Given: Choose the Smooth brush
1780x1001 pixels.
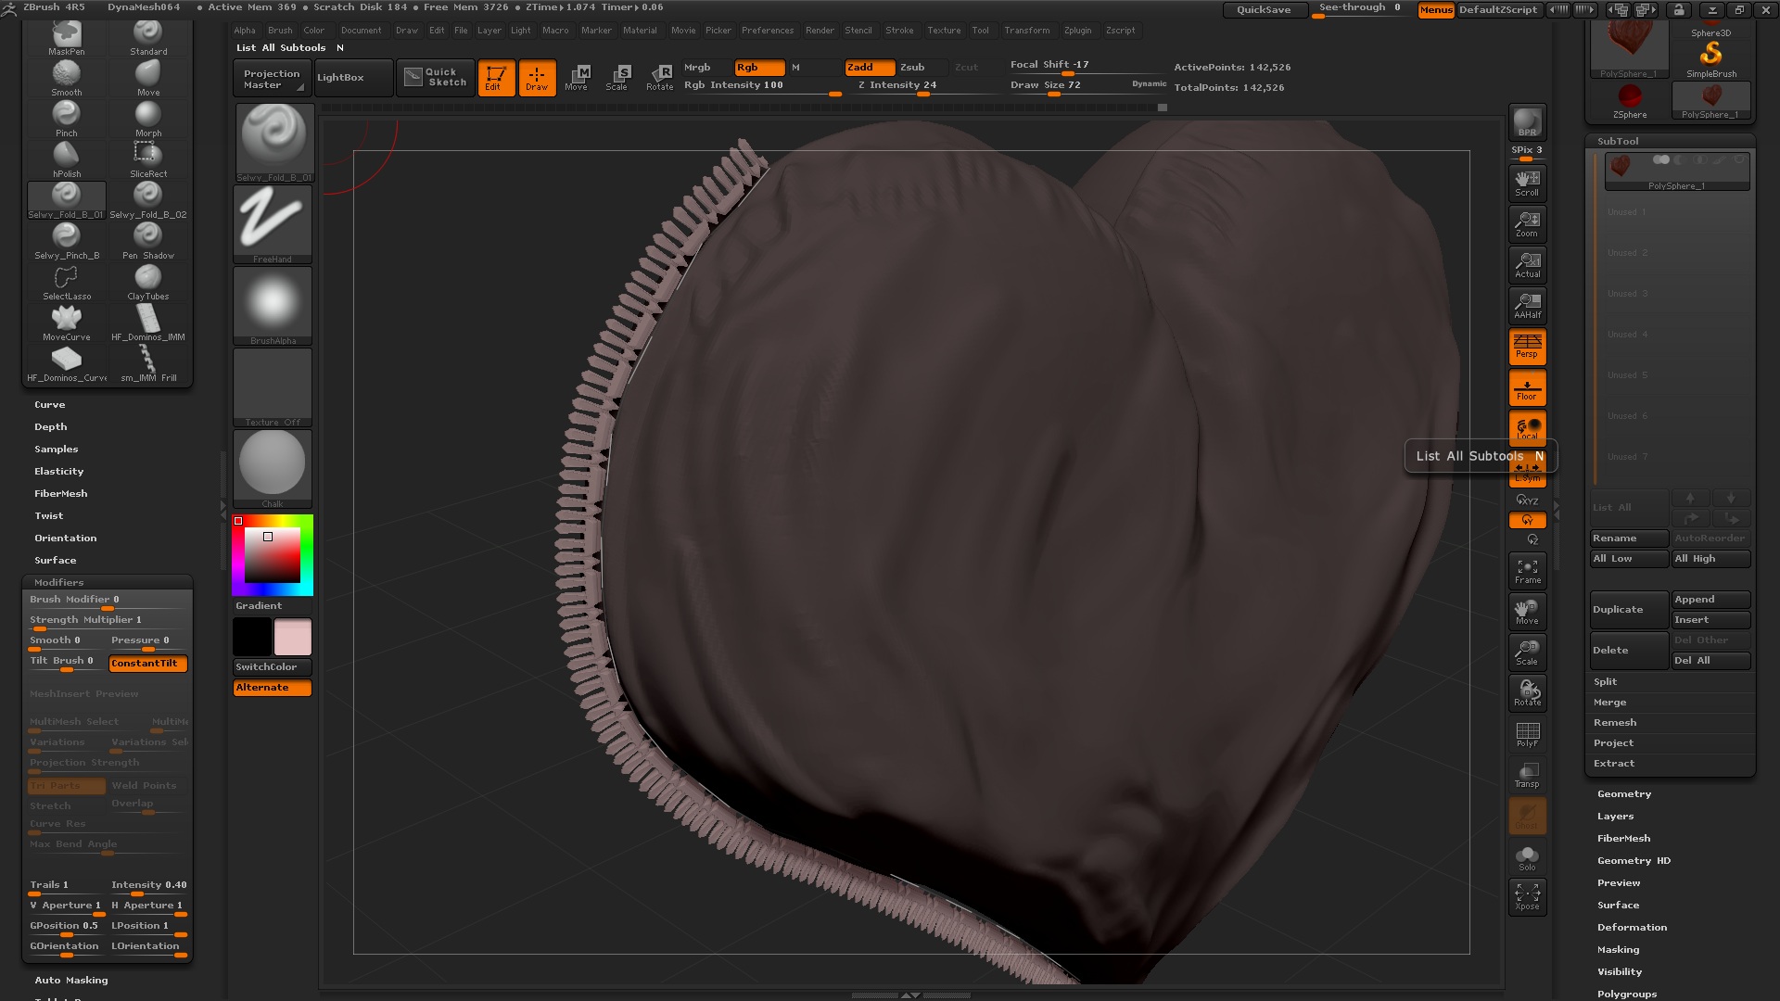Looking at the screenshot, I should point(66,79).
